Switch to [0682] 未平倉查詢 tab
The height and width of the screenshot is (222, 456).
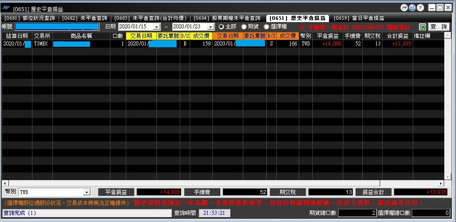pos(85,18)
